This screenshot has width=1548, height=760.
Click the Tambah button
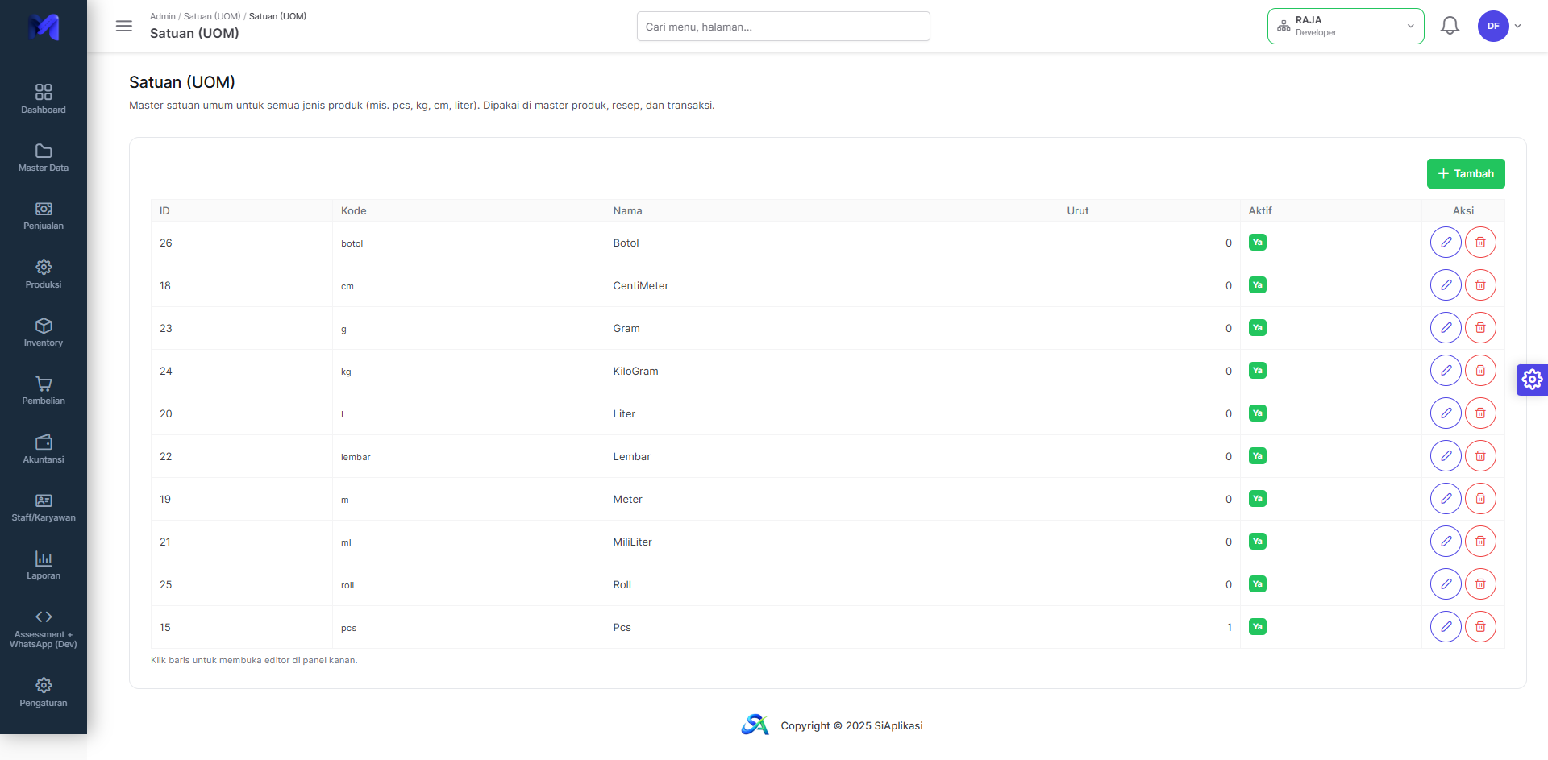pos(1466,173)
